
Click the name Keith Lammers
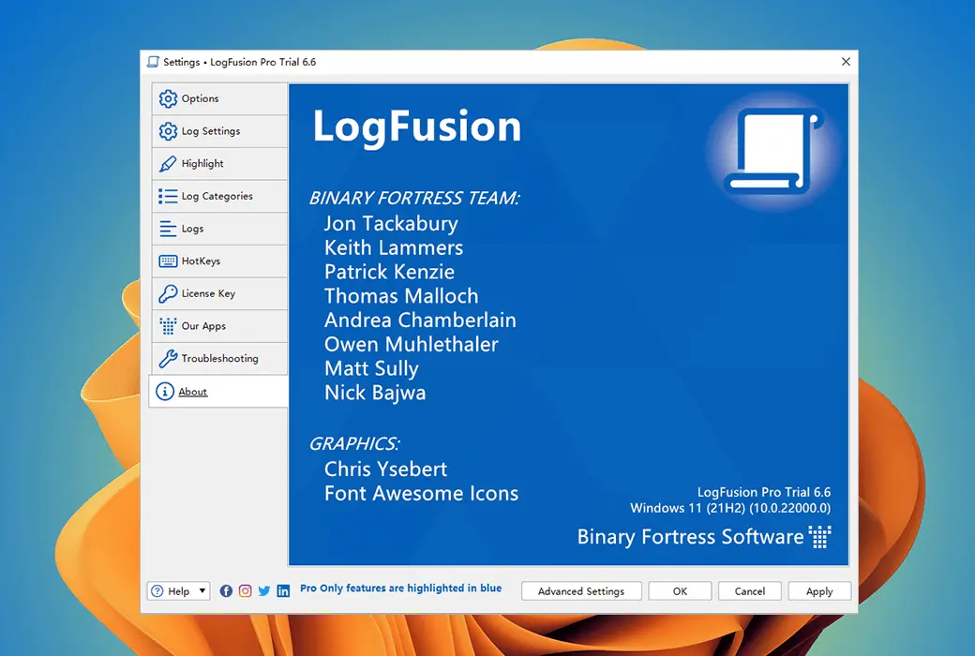[x=394, y=247]
